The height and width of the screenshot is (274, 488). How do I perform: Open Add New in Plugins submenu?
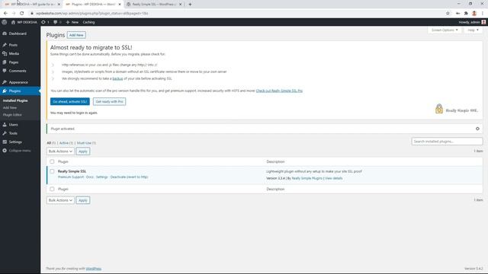[x=10, y=108]
